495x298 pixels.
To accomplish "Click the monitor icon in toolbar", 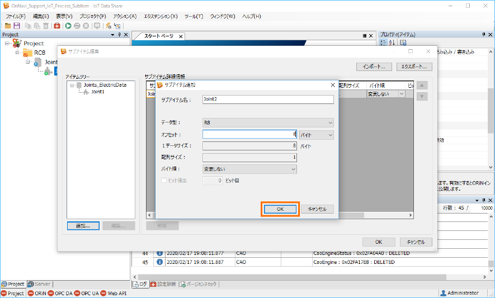I will click(x=97, y=26).
